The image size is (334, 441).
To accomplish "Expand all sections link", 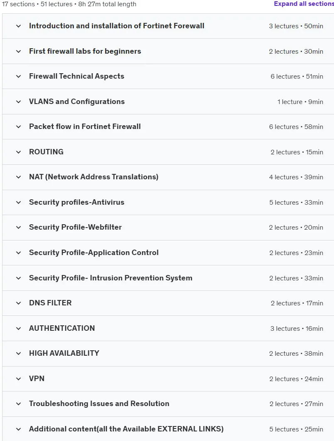I will point(304,4).
